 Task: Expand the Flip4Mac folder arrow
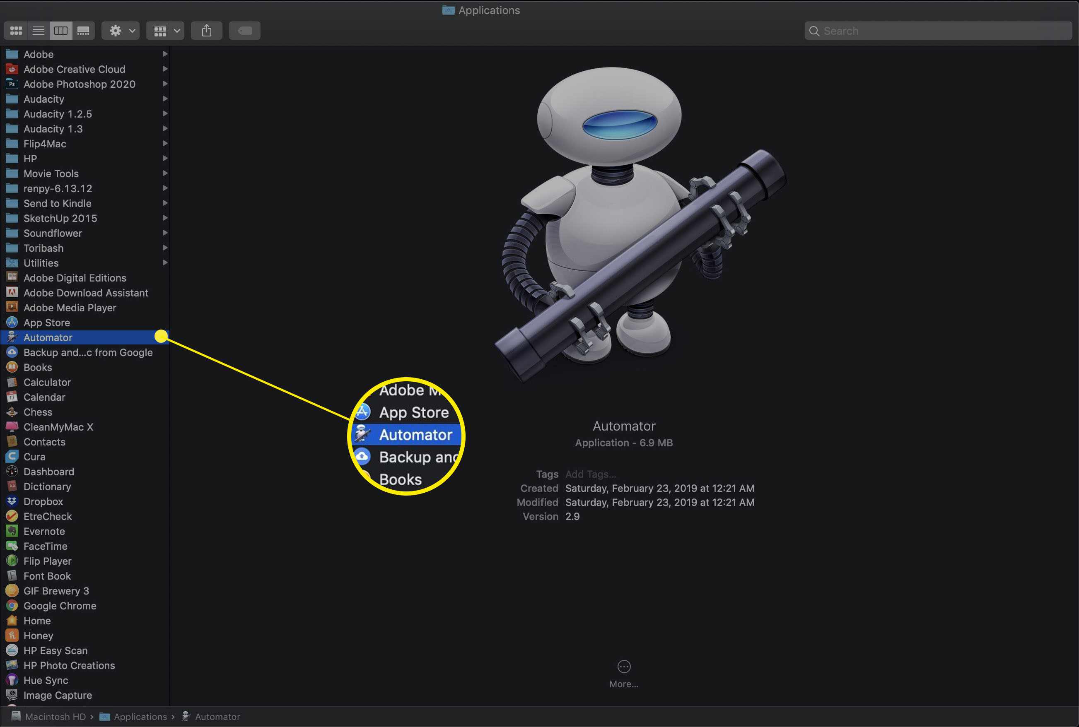tap(165, 144)
